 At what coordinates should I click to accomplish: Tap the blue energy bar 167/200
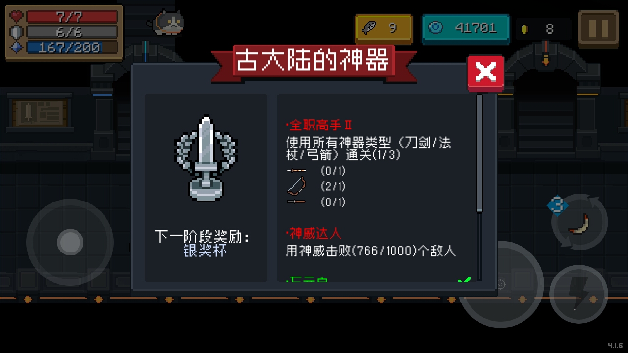pos(72,48)
